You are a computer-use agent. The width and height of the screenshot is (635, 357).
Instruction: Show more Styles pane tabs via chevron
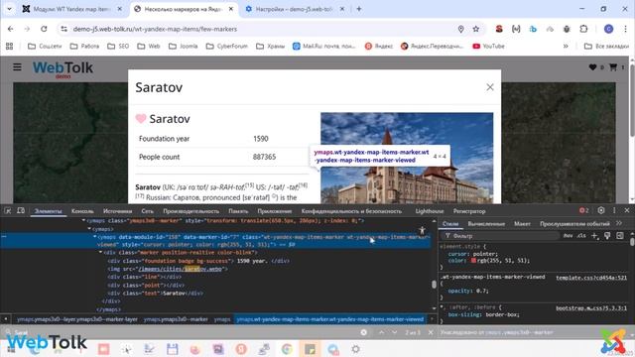(619, 223)
